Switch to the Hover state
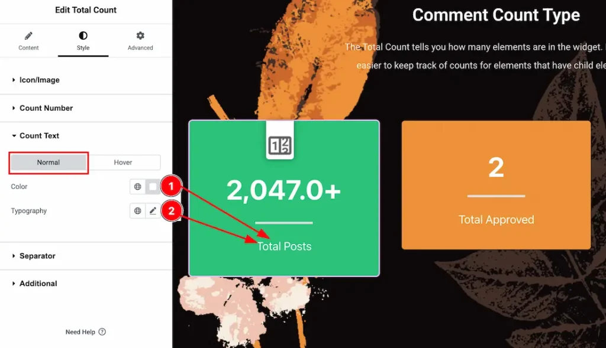606x348 pixels. point(123,162)
